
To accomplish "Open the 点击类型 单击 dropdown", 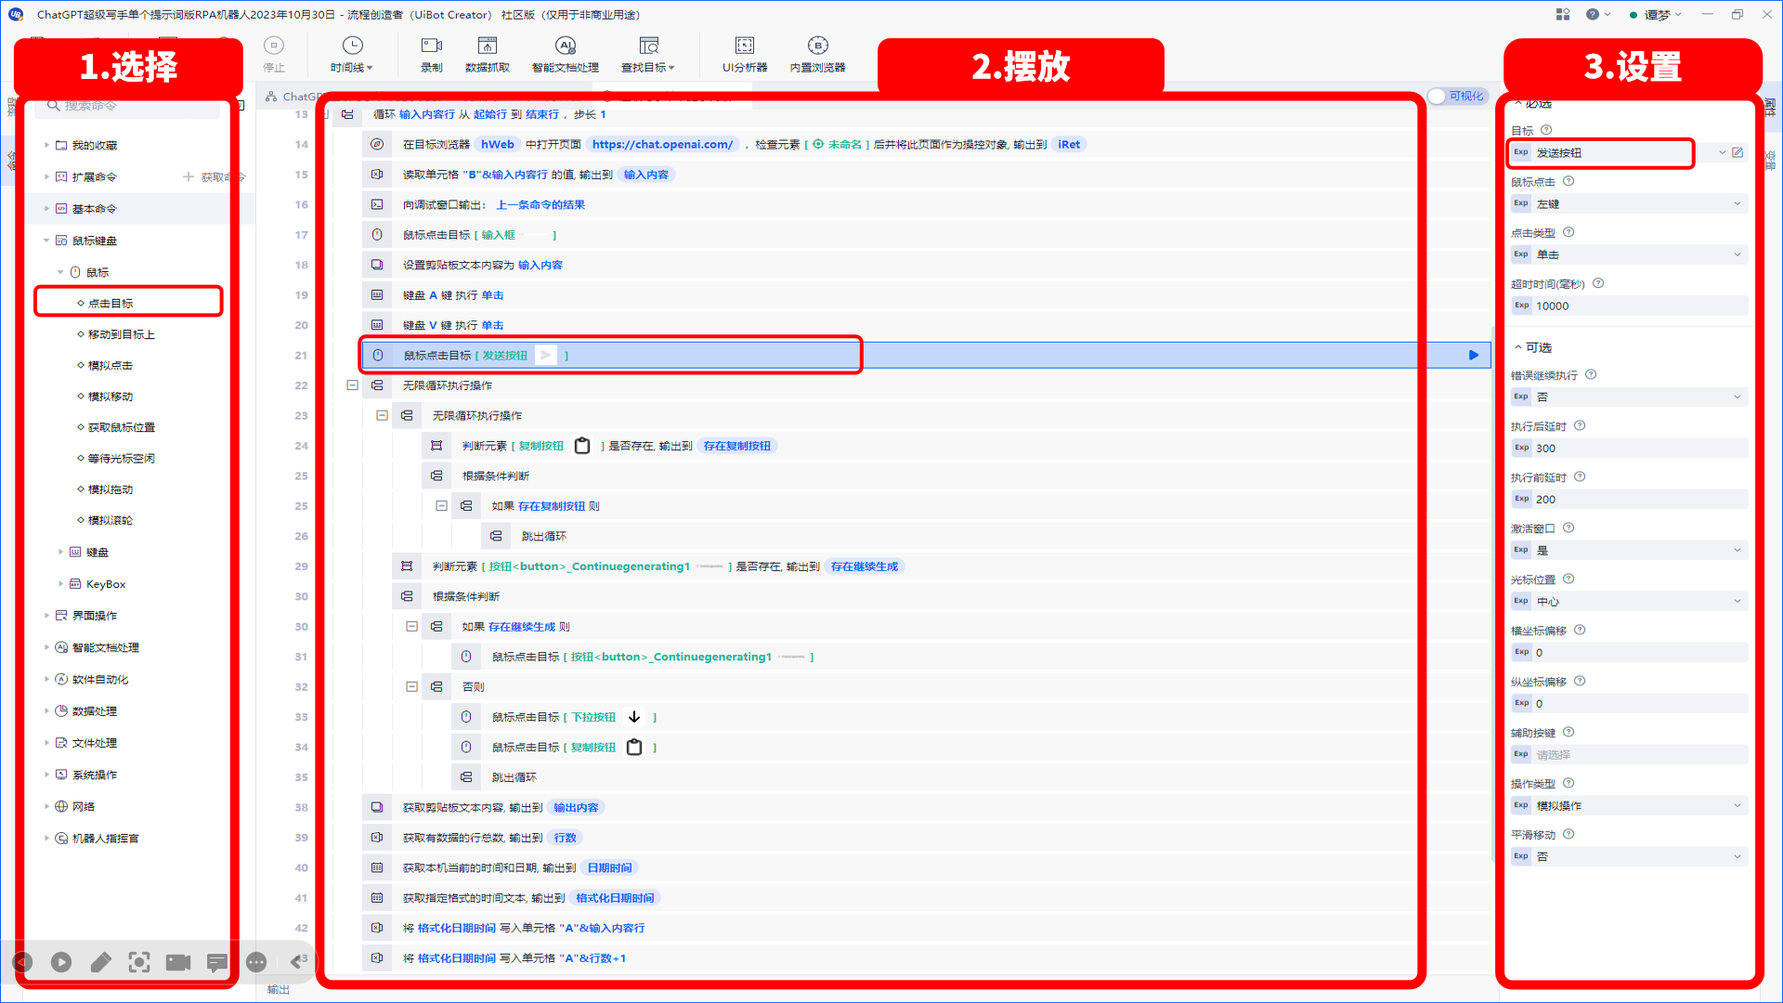I will (1630, 254).
